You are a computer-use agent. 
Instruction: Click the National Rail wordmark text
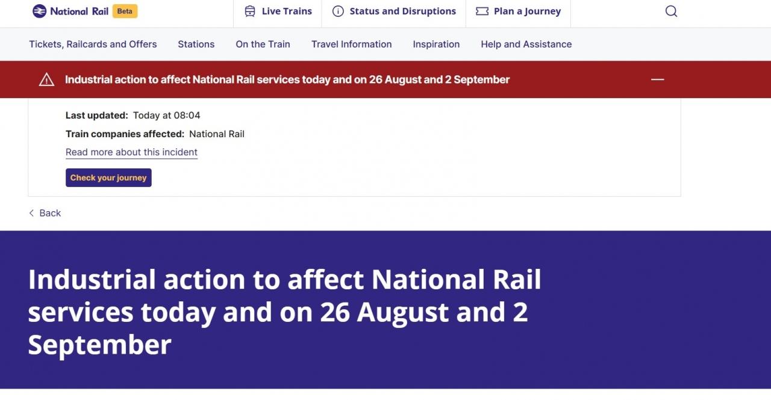(x=79, y=11)
